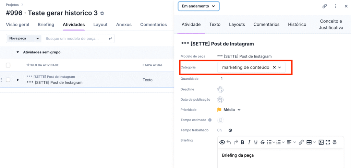Image resolution: width=351 pixels, height=168 pixels.
Task: Click the drag handle on the activity row
Action: coord(1,80)
